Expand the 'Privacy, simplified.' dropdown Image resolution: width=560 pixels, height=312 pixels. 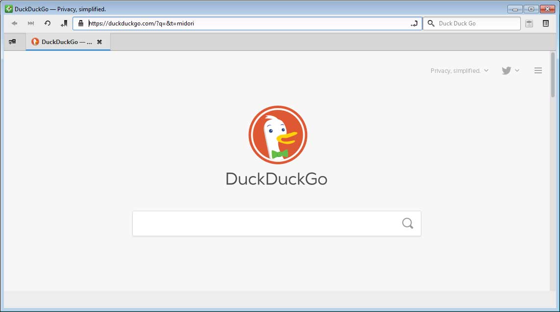459,70
